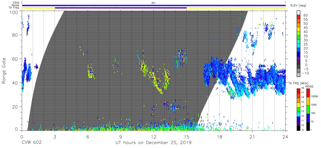Click the 35 label on the ELEV colorbar
Viewport: 321px width, 148px height.
pyautogui.click(x=305, y=36)
